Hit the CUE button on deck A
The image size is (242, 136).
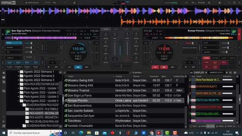[70, 67]
